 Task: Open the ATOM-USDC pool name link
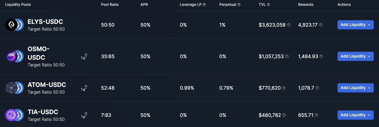point(47,85)
